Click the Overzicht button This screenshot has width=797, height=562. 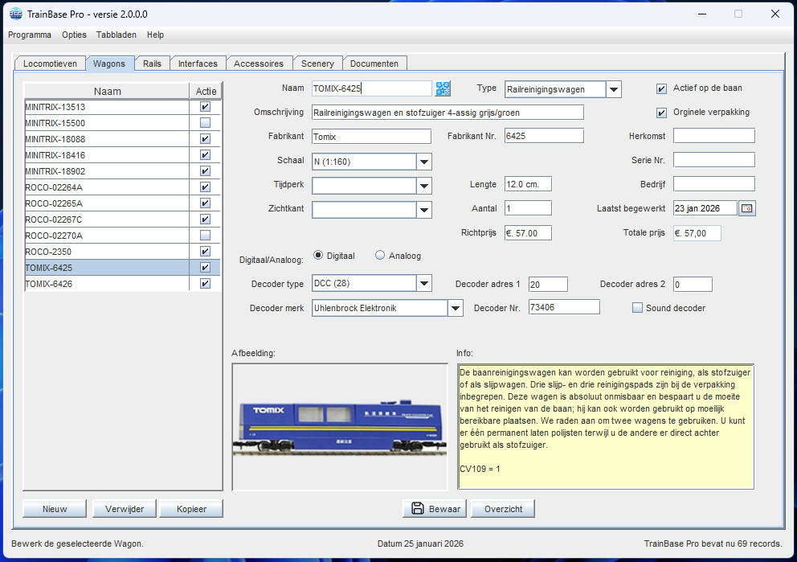click(x=503, y=509)
